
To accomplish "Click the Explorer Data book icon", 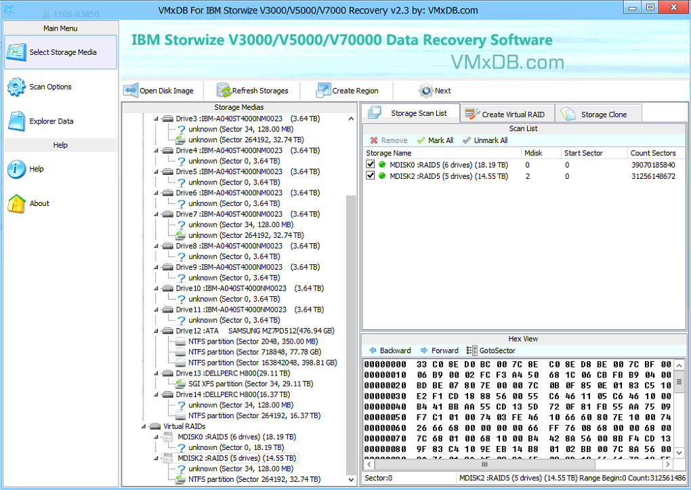I will pos(17,121).
